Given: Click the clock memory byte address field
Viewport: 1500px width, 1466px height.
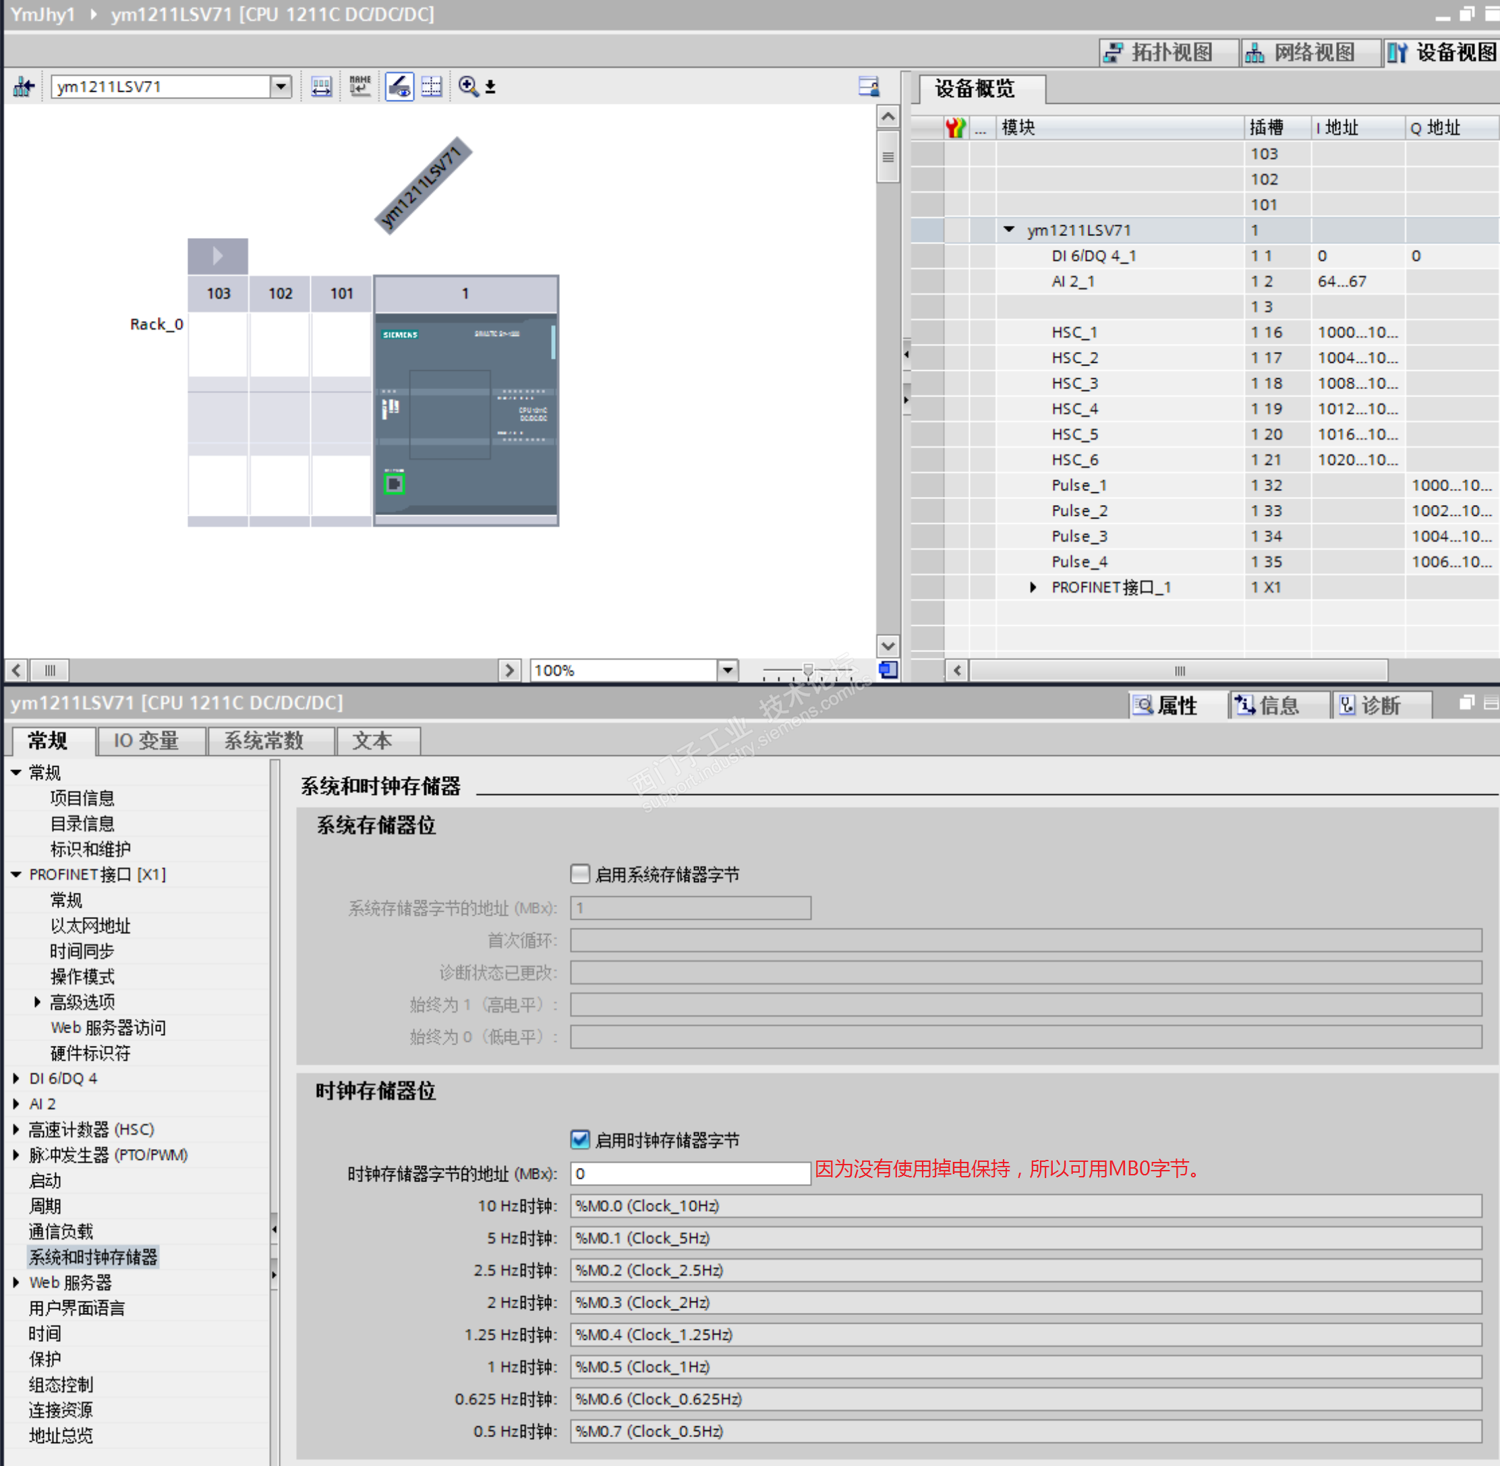Looking at the screenshot, I should (689, 1173).
